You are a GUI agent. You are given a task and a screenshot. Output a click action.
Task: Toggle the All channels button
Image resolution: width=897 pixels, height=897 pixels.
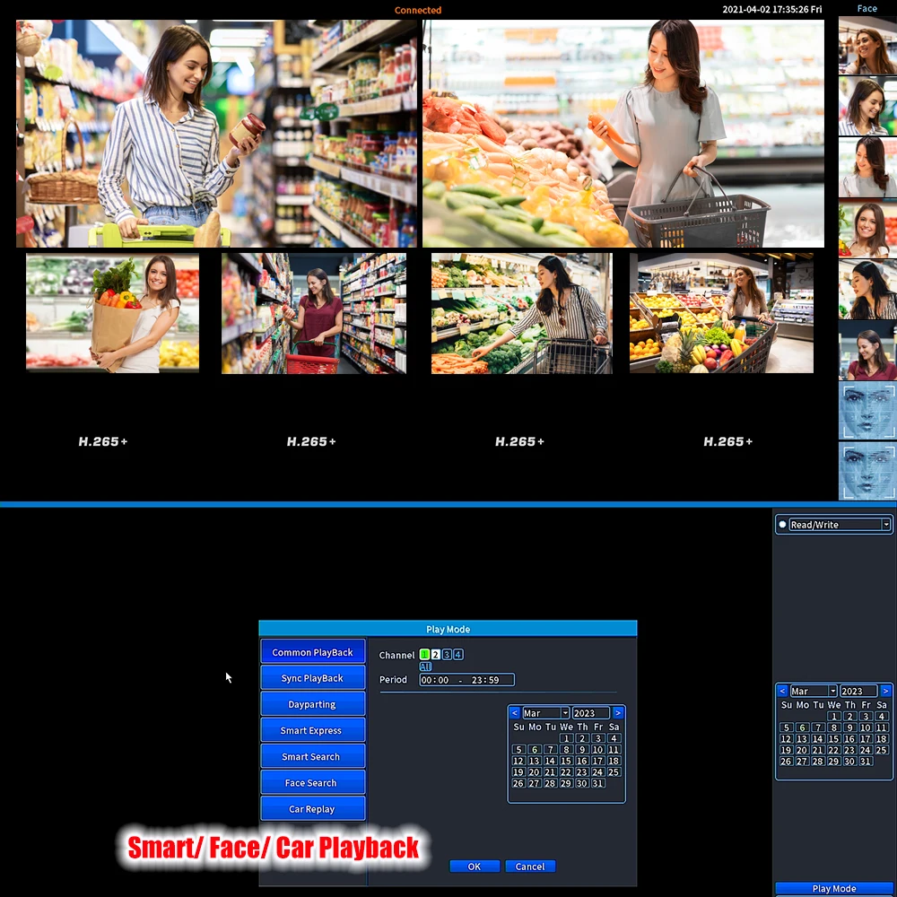point(425,666)
